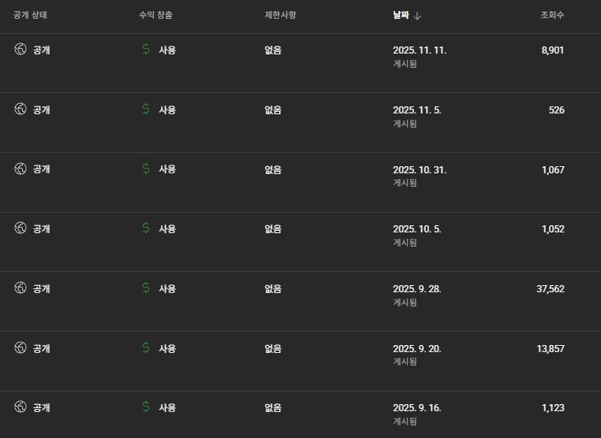Click dollar icon in 2025. 10. 5. row
This screenshot has height=438, width=601.
click(146, 228)
